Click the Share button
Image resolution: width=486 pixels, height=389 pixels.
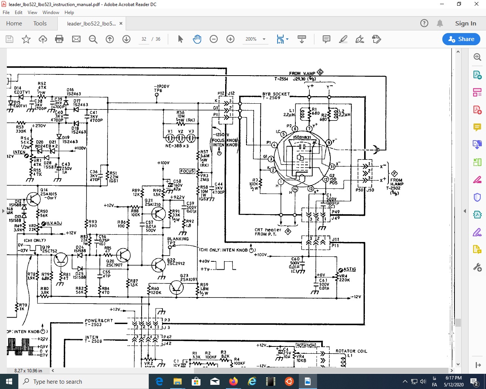pos(461,39)
